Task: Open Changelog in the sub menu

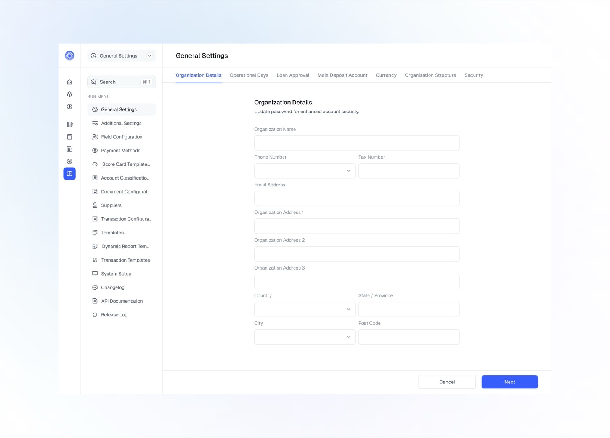Action: coord(121,287)
